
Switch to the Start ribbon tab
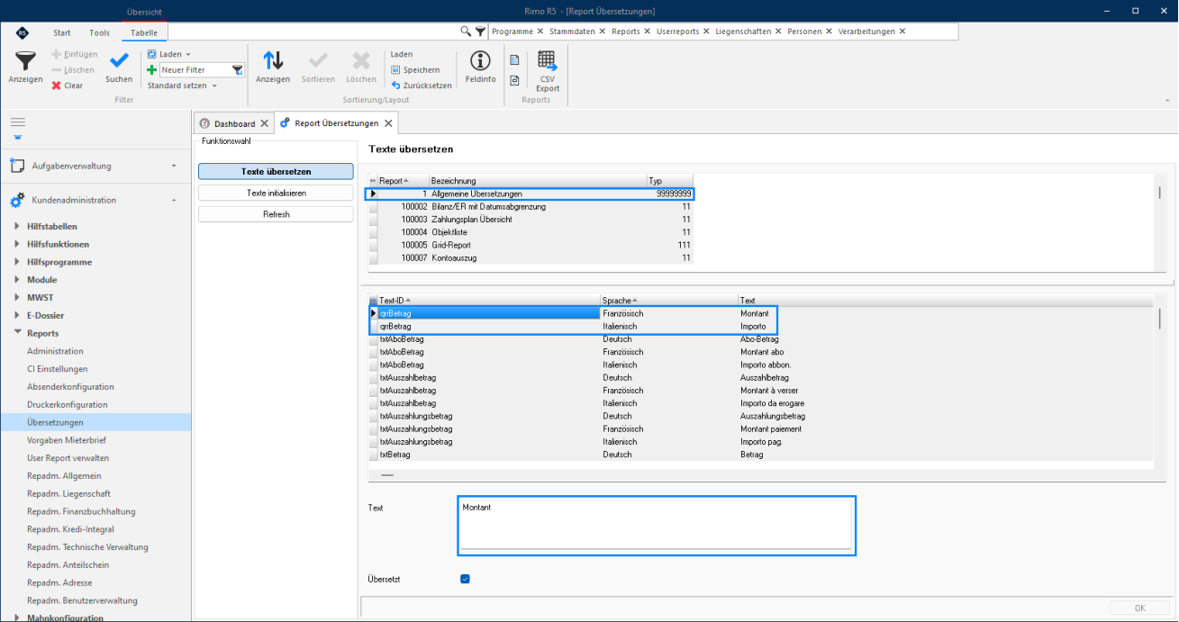coord(62,32)
